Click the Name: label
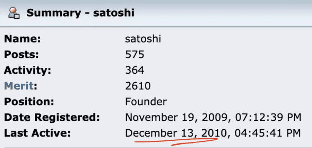The width and height of the screenshot is (312, 148). (x=22, y=39)
